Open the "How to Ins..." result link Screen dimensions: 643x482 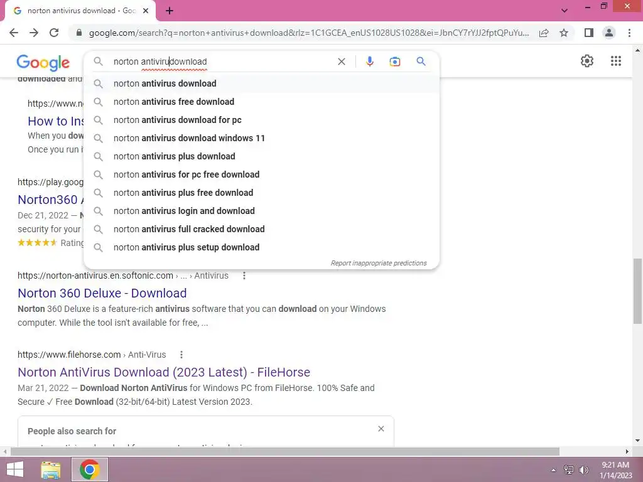56,121
